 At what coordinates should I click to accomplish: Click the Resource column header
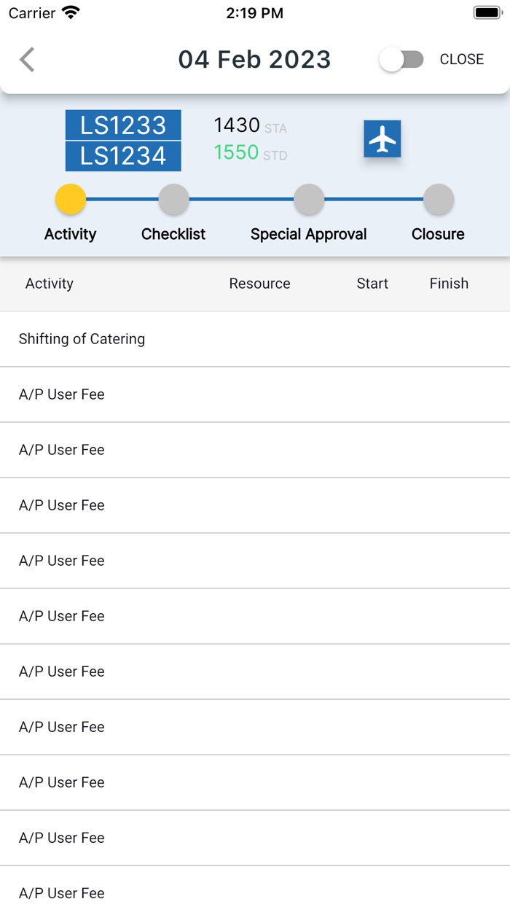[x=259, y=284]
